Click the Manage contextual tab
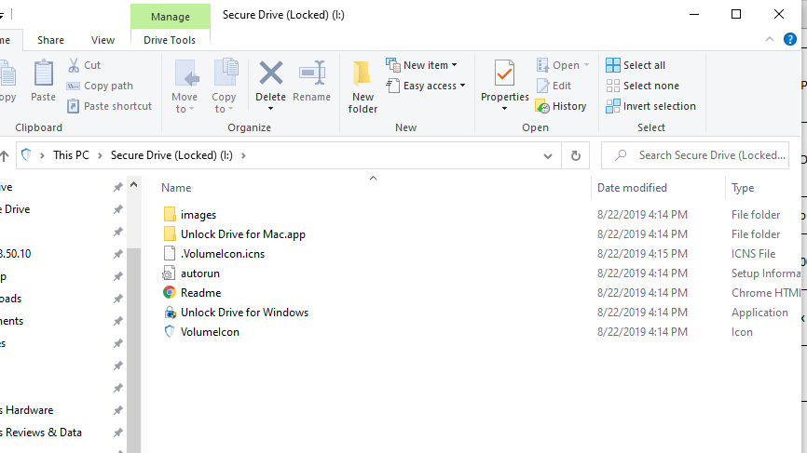Viewport: 807px width, 453px height. pyautogui.click(x=171, y=17)
